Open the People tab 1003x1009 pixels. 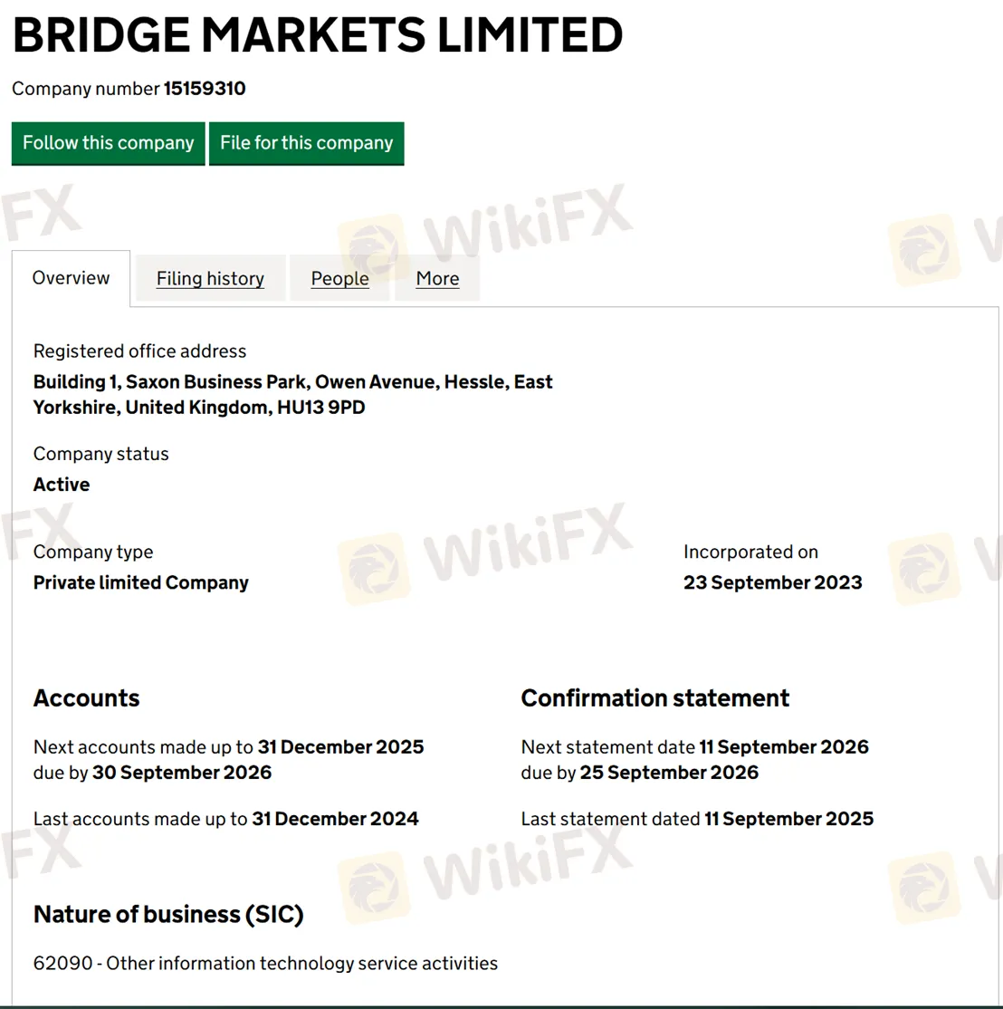click(x=339, y=279)
